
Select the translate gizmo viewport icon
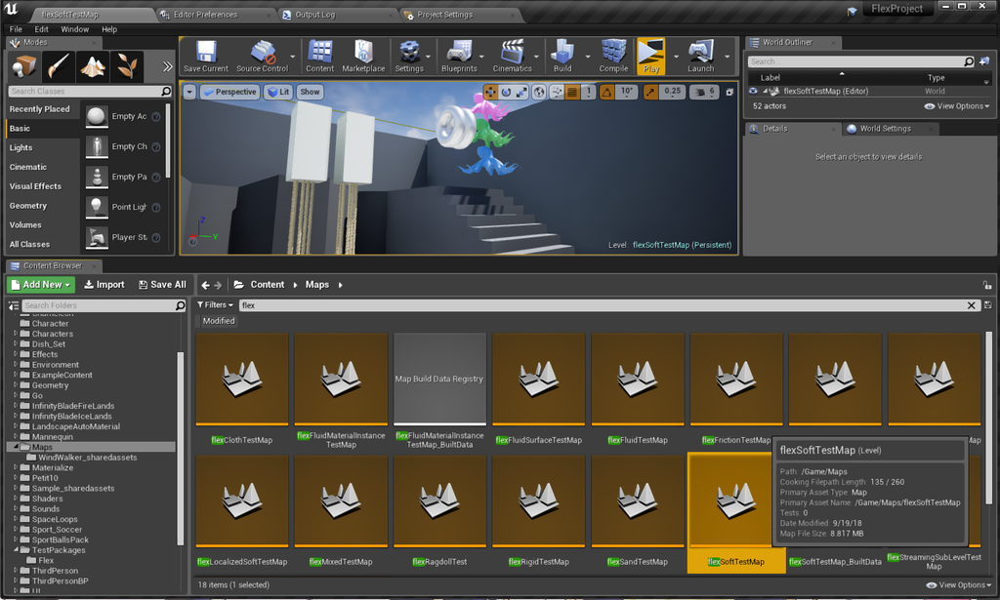pos(490,92)
